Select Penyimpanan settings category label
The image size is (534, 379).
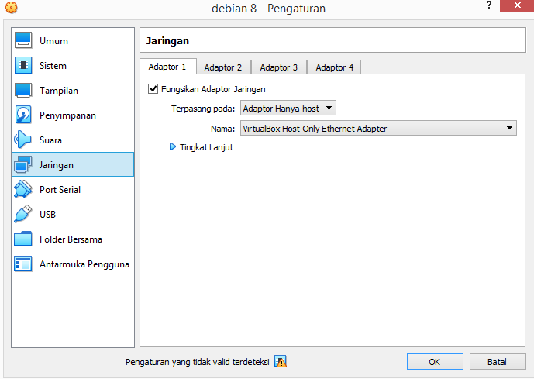pos(67,115)
